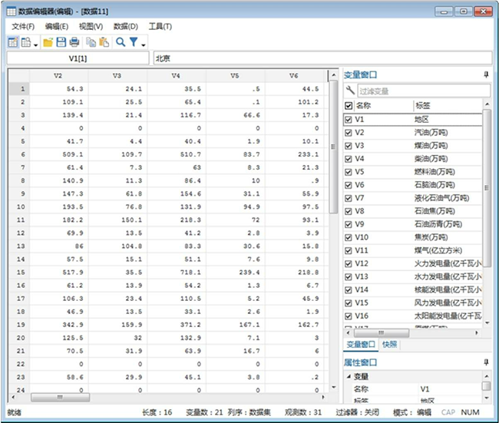The width and height of the screenshot is (499, 423).
Task: Click the 石油沥青(万吨) label for V9
Action: pyautogui.click(x=438, y=224)
